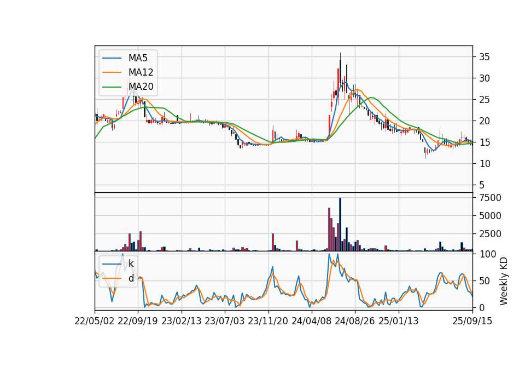The height and width of the screenshot is (378, 525).
Task: Click the Weekly KD axis label
Action: [x=504, y=281]
